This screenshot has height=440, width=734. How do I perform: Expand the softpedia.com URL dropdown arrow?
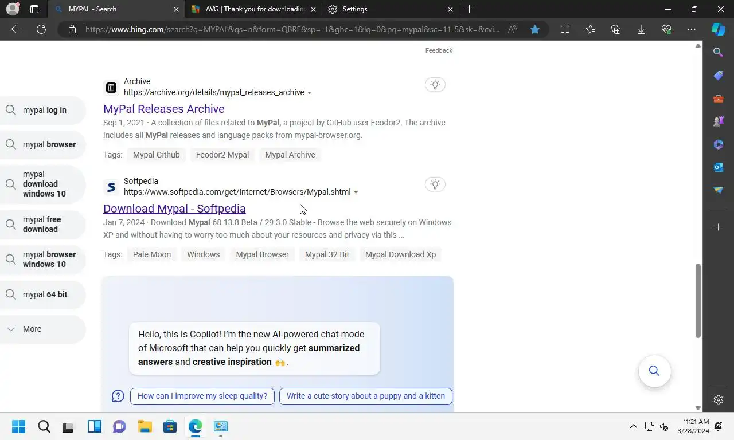pyautogui.click(x=356, y=192)
